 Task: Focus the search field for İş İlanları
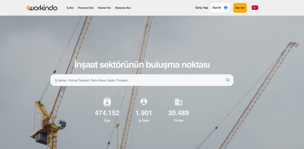142,80
